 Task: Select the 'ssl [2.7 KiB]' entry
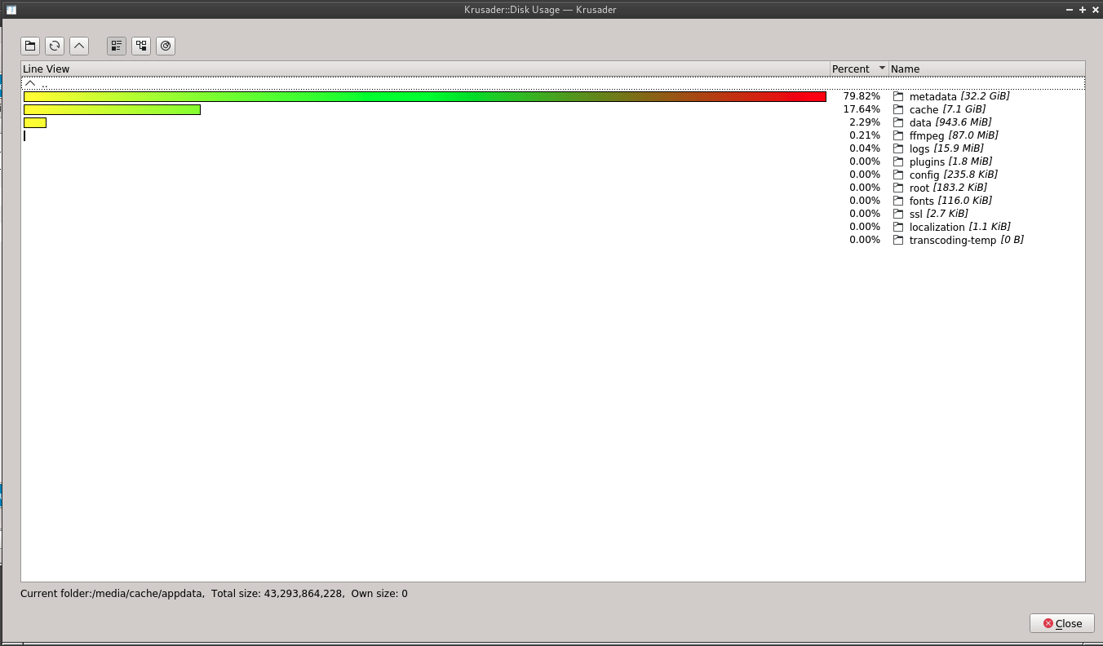938,214
